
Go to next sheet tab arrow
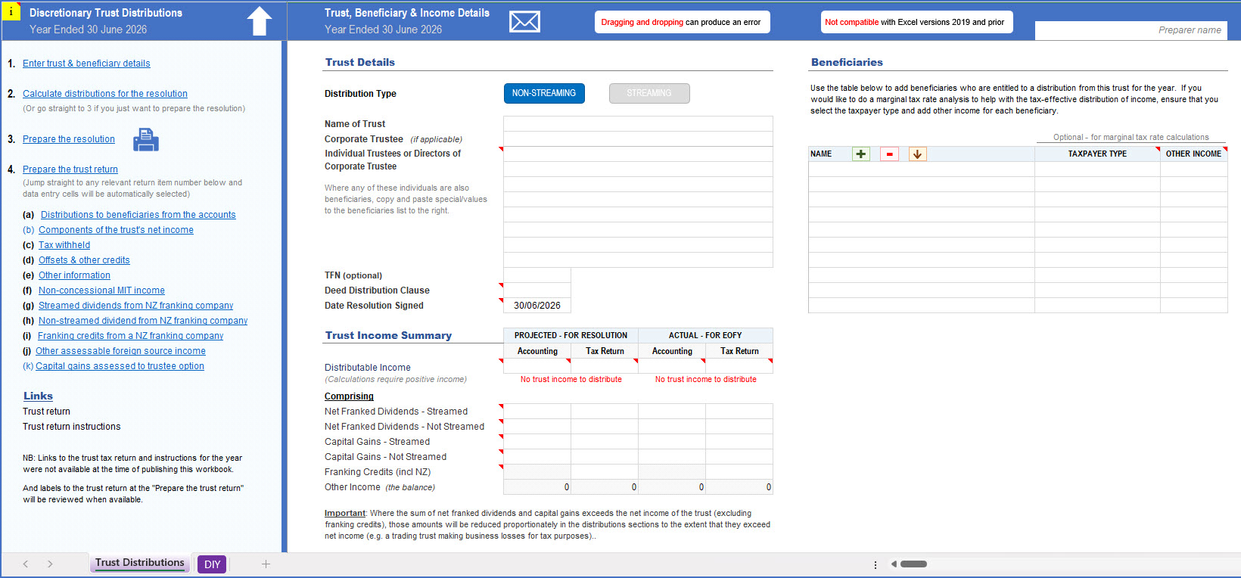coord(50,564)
